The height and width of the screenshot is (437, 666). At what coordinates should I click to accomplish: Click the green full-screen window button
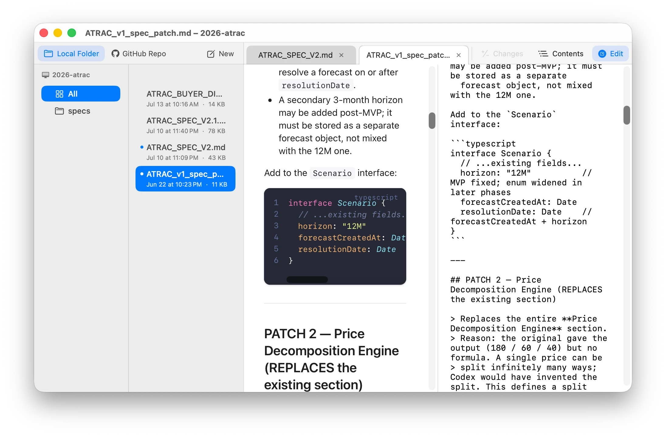(72, 33)
